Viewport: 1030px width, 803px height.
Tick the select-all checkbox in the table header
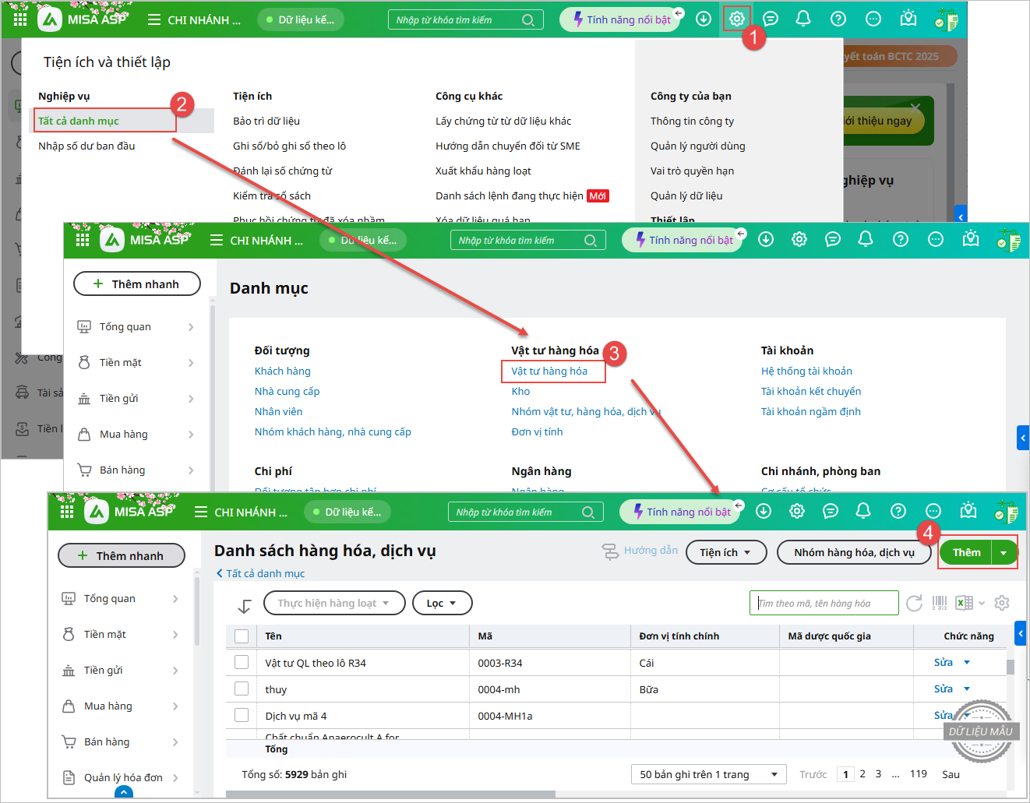242,636
